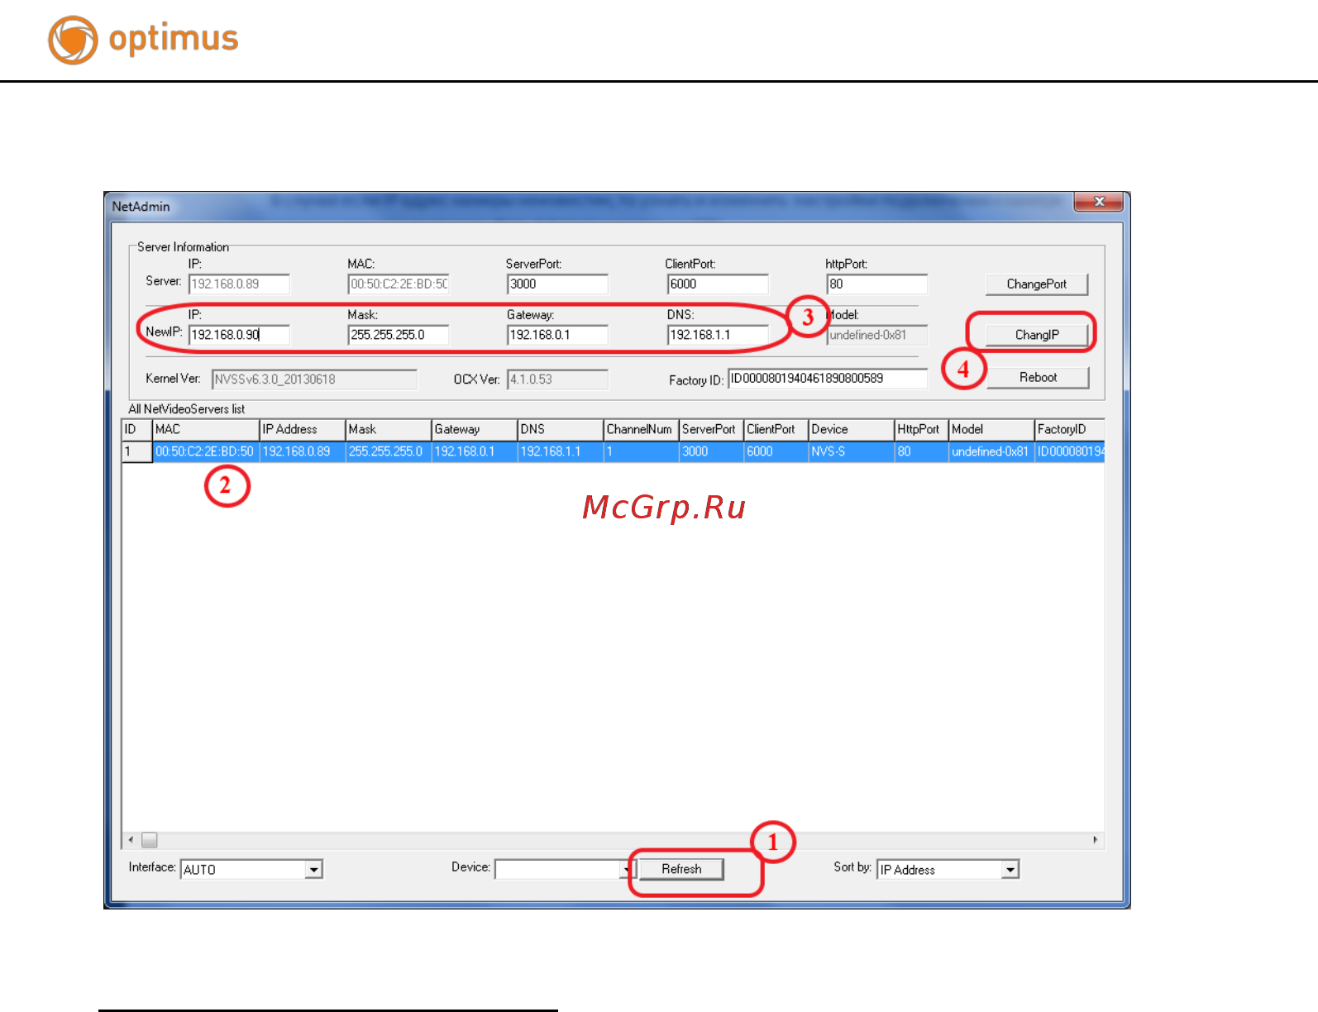
Task: Click IP Address cell 192.168.0.89 in list
Action: (303, 451)
